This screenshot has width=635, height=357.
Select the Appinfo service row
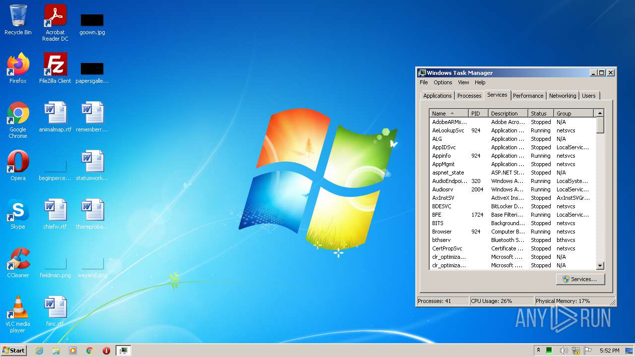point(512,156)
